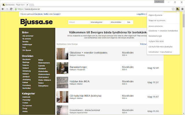
Task: Open the struck-through Crosstrainer listing title
Action: [85, 110]
